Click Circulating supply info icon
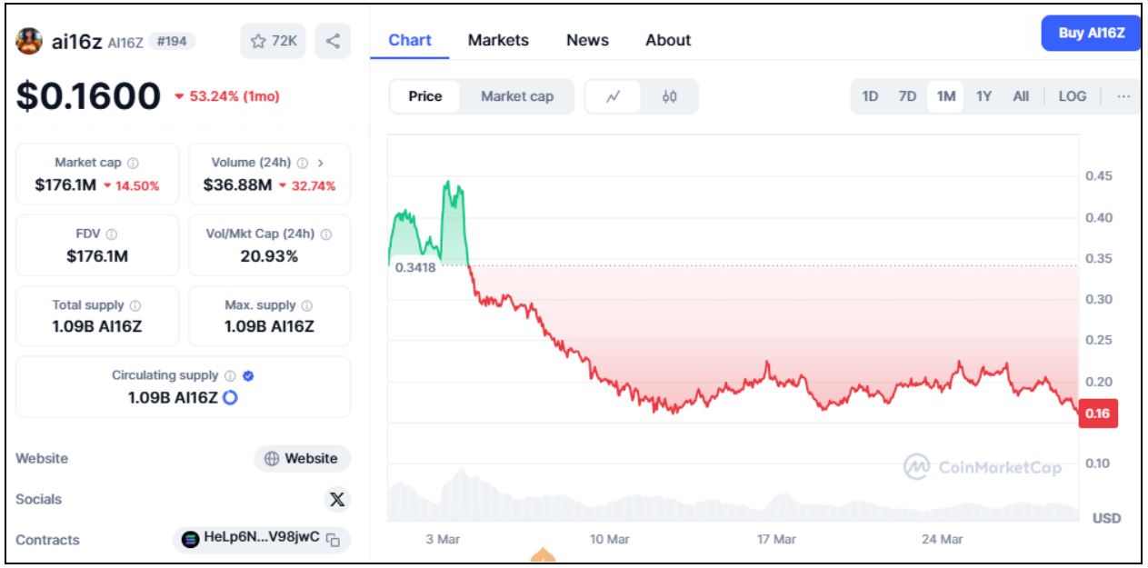This screenshot has width=1148, height=568. point(230,375)
